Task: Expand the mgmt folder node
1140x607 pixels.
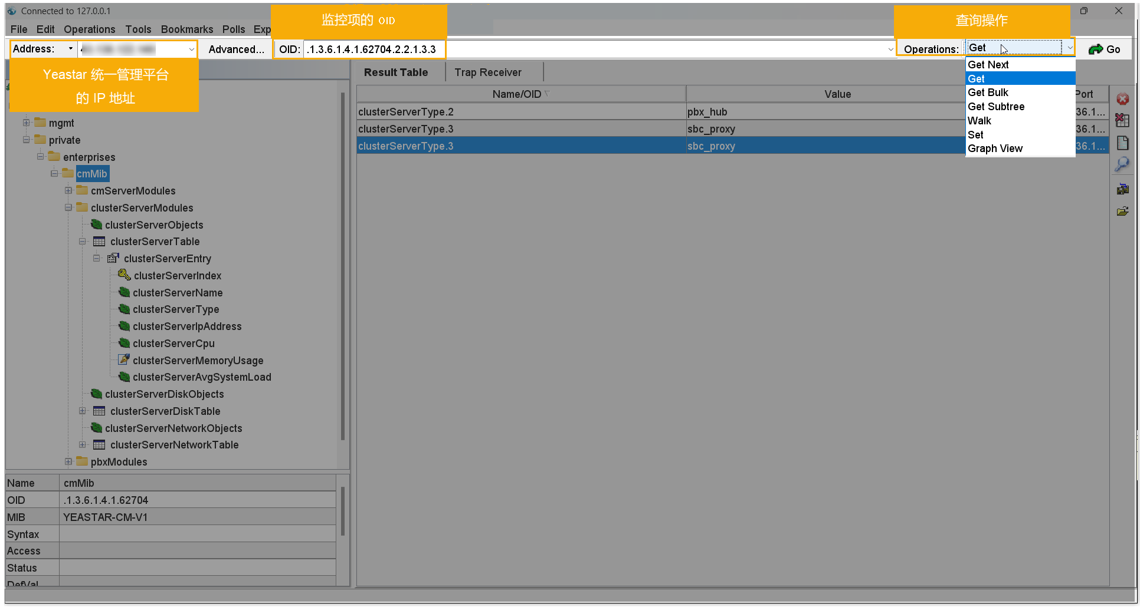Action: [27, 123]
